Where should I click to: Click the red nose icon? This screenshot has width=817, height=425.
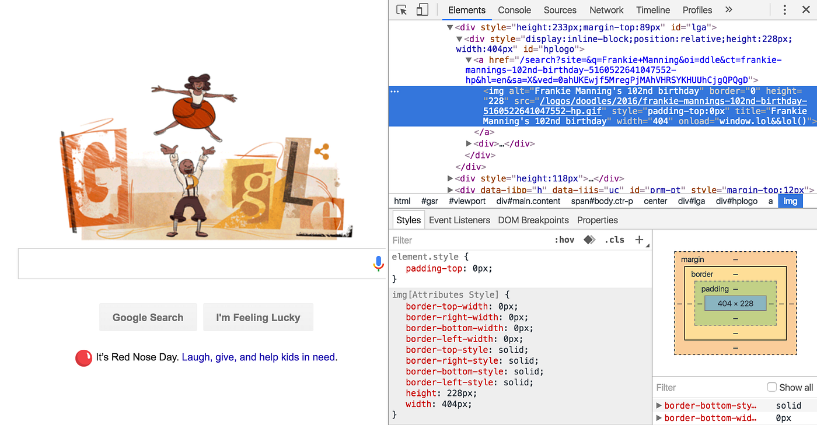[x=84, y=357]
